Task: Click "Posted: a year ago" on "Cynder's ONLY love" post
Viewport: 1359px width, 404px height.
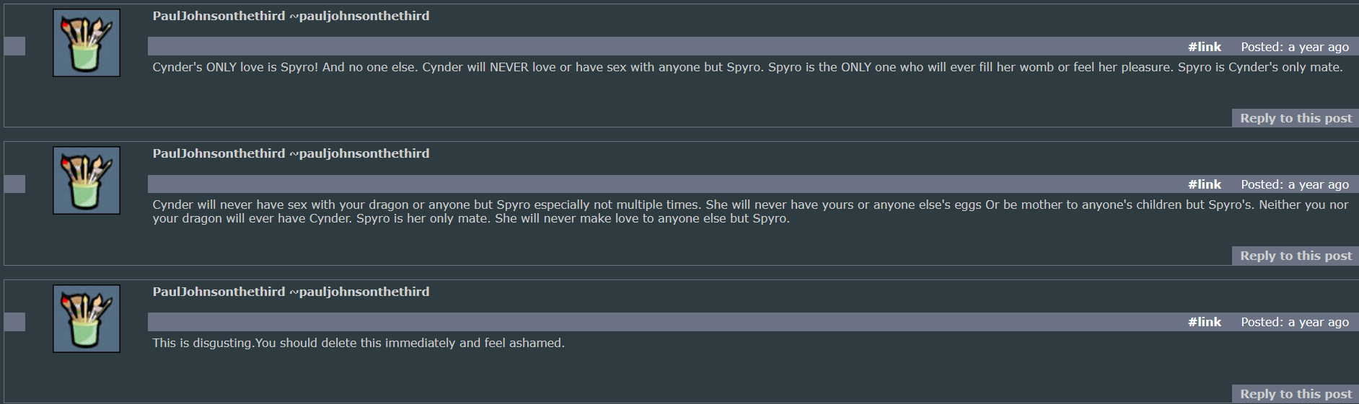Action: pyautogui.click(x=1295, y=47)
